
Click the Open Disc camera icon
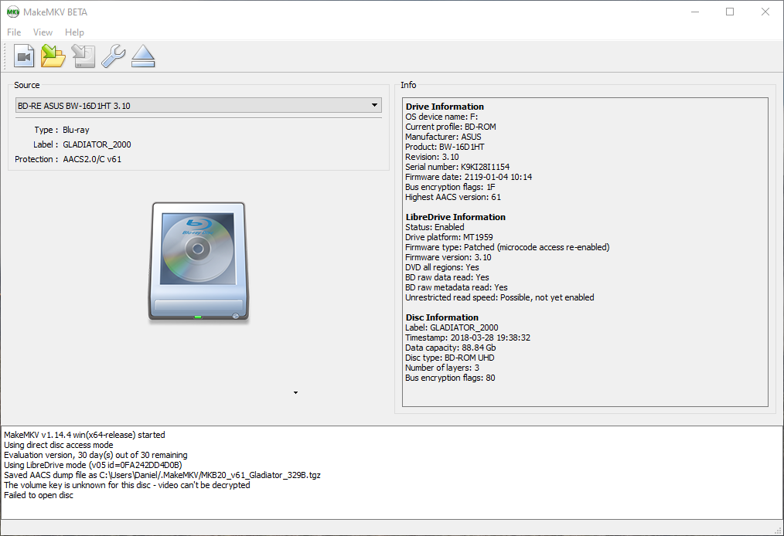click(24, 56)
